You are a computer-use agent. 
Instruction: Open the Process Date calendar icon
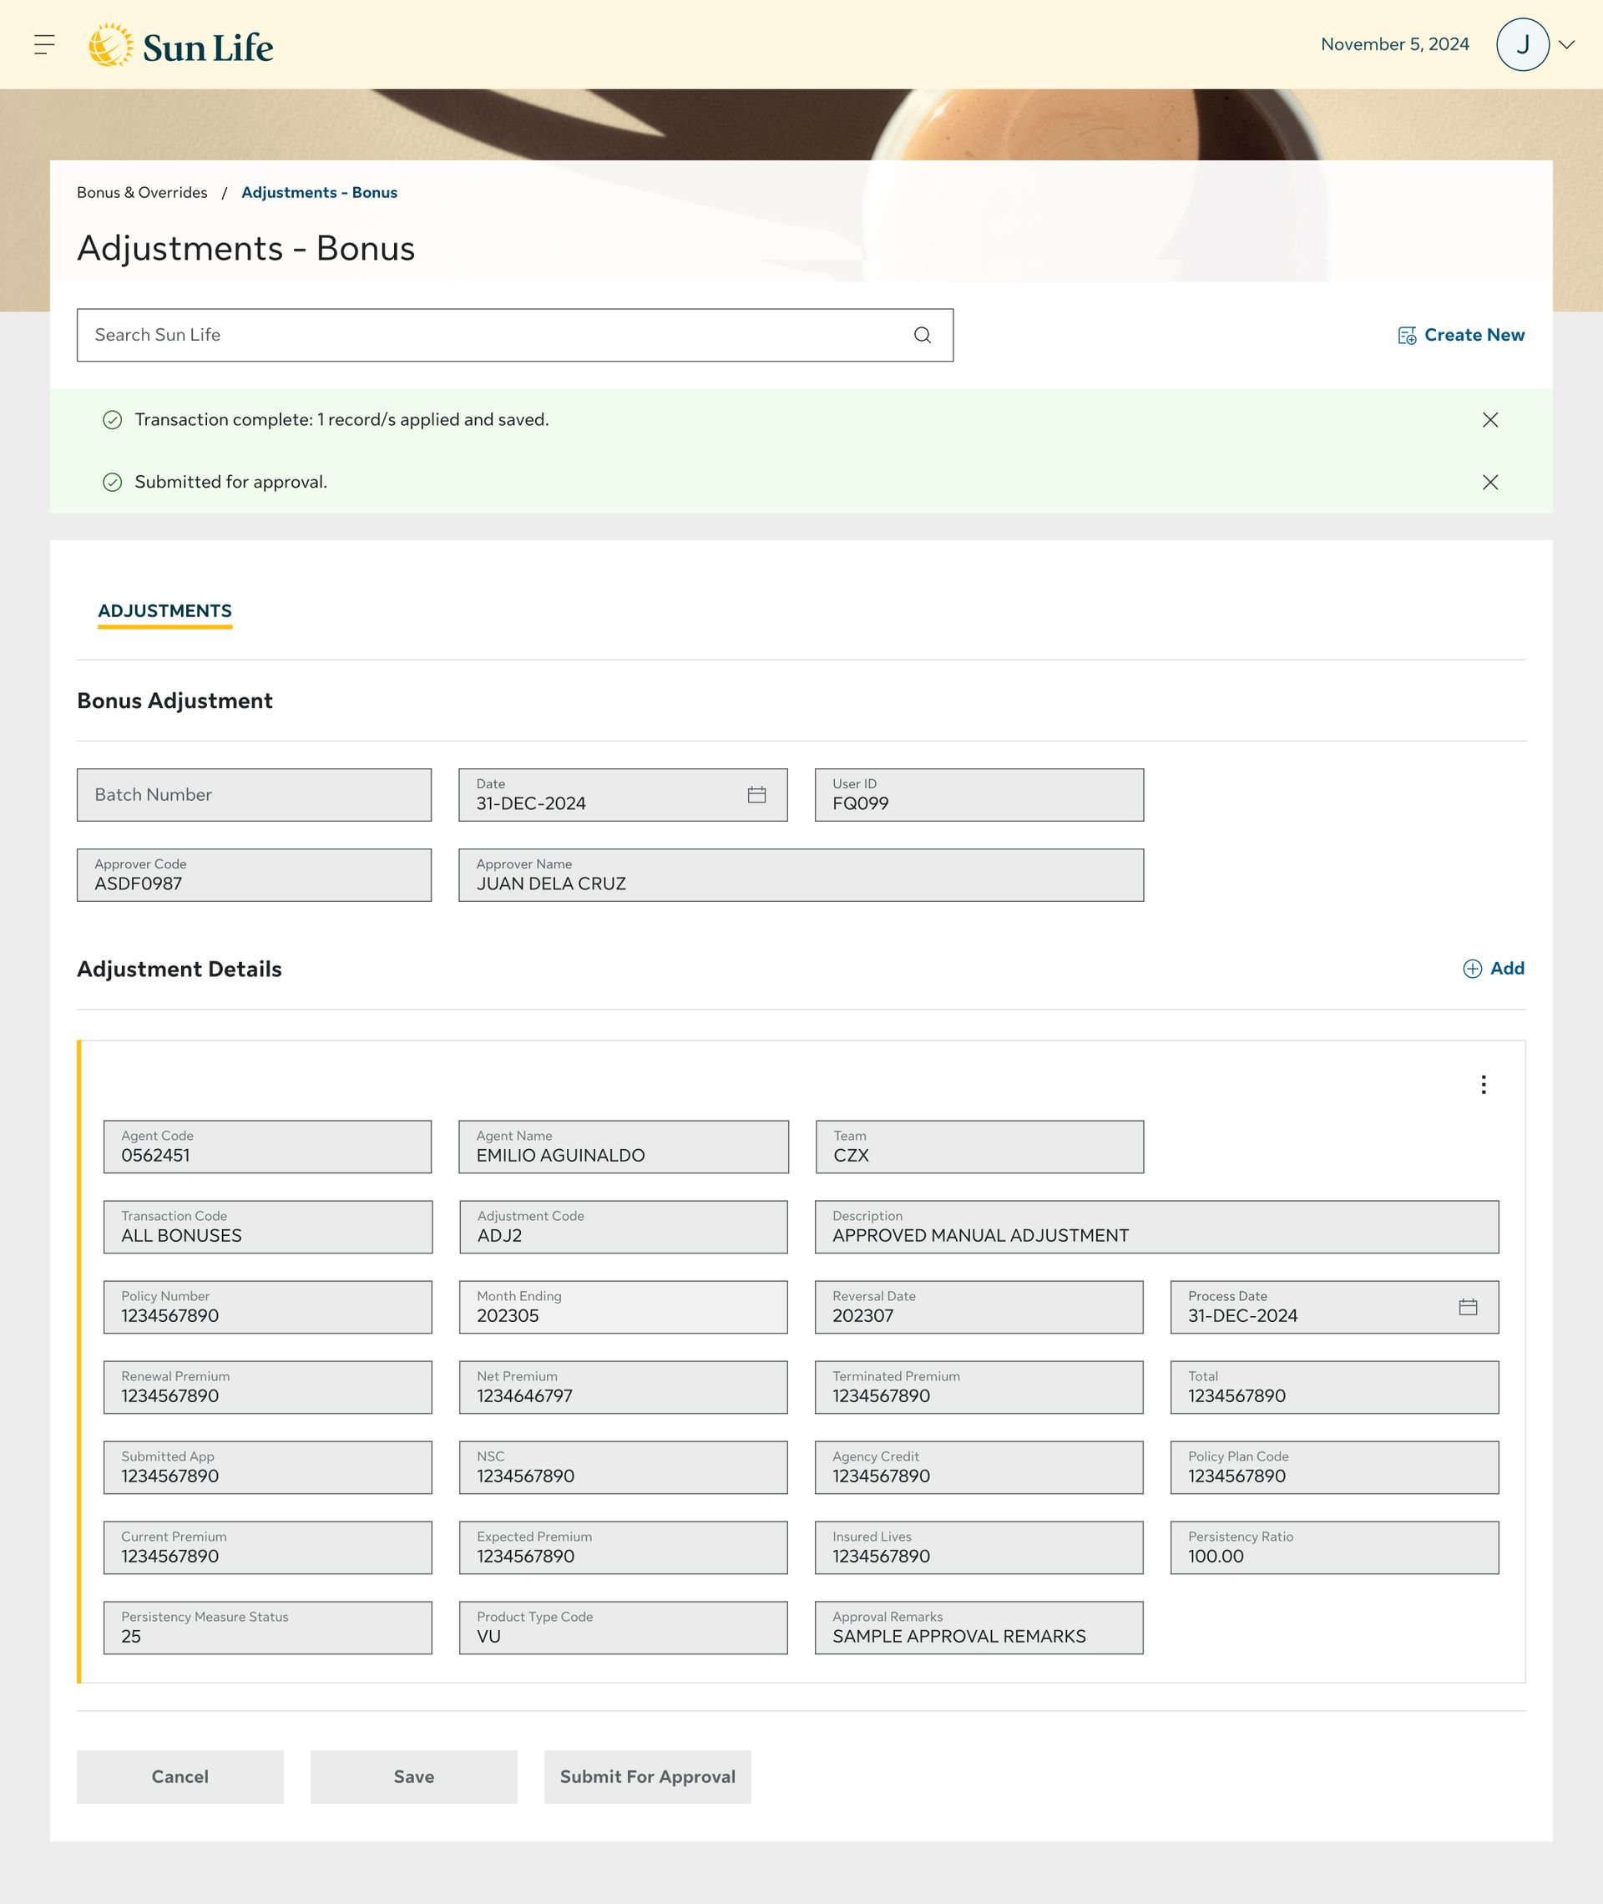1468,1307
